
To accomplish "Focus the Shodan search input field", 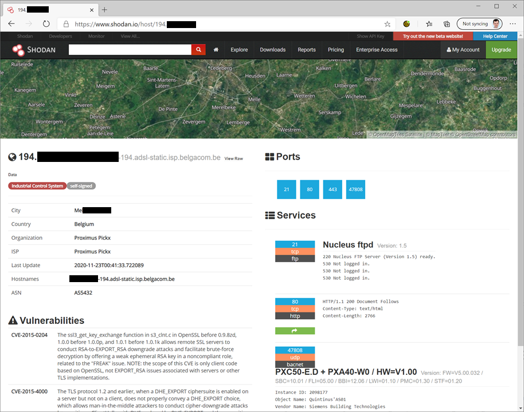I will [130, 50].
